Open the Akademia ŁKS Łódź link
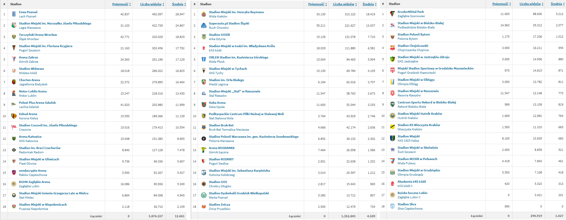 click(x=412, y=182)
